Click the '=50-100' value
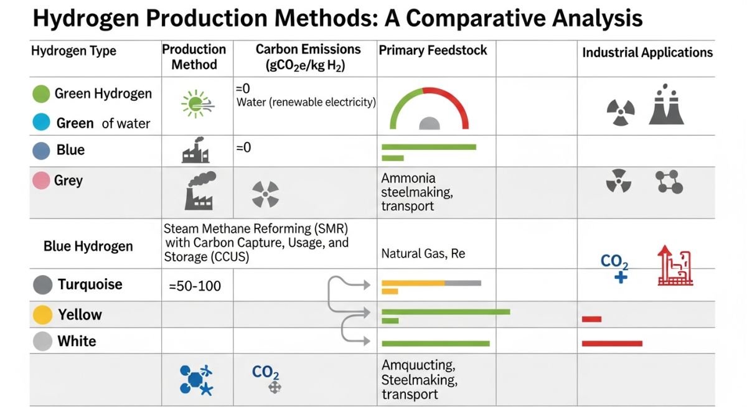The width and height of the screenshot is (747, 407). click(195, 287)
